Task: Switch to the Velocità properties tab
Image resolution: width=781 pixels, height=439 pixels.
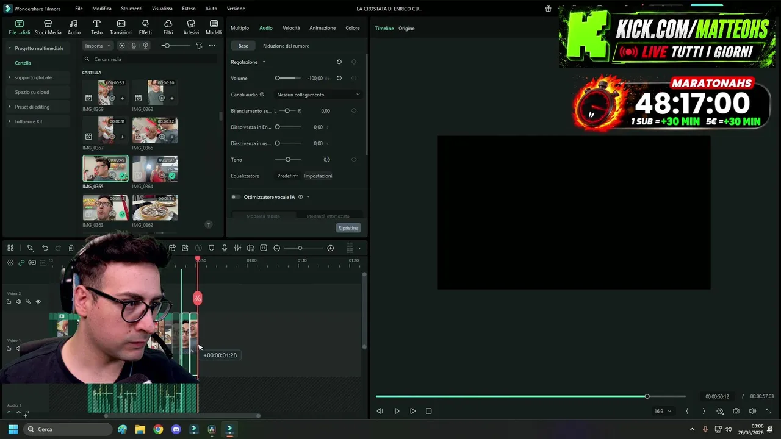Action: click(291, 28)
